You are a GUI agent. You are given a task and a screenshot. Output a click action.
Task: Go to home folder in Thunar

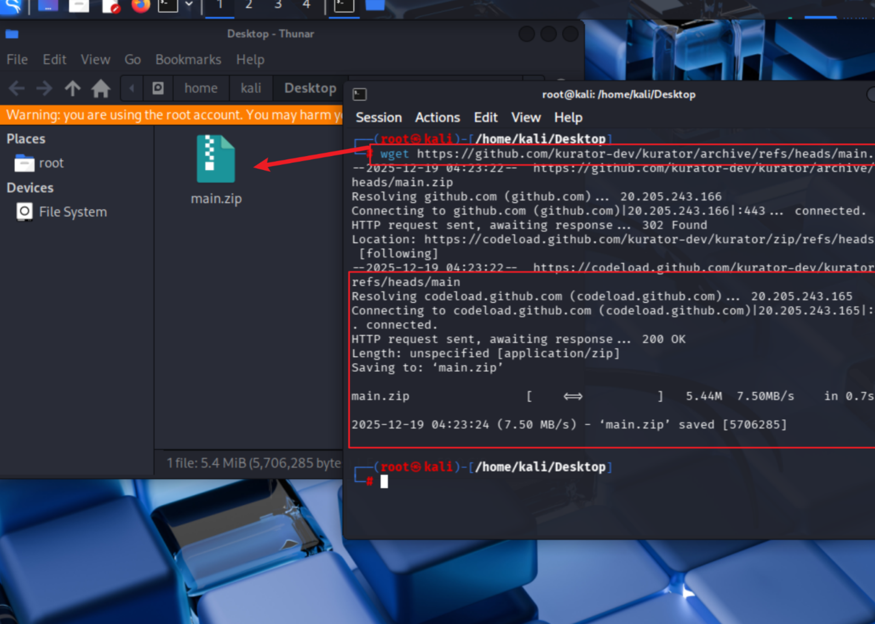coord(101,88)
